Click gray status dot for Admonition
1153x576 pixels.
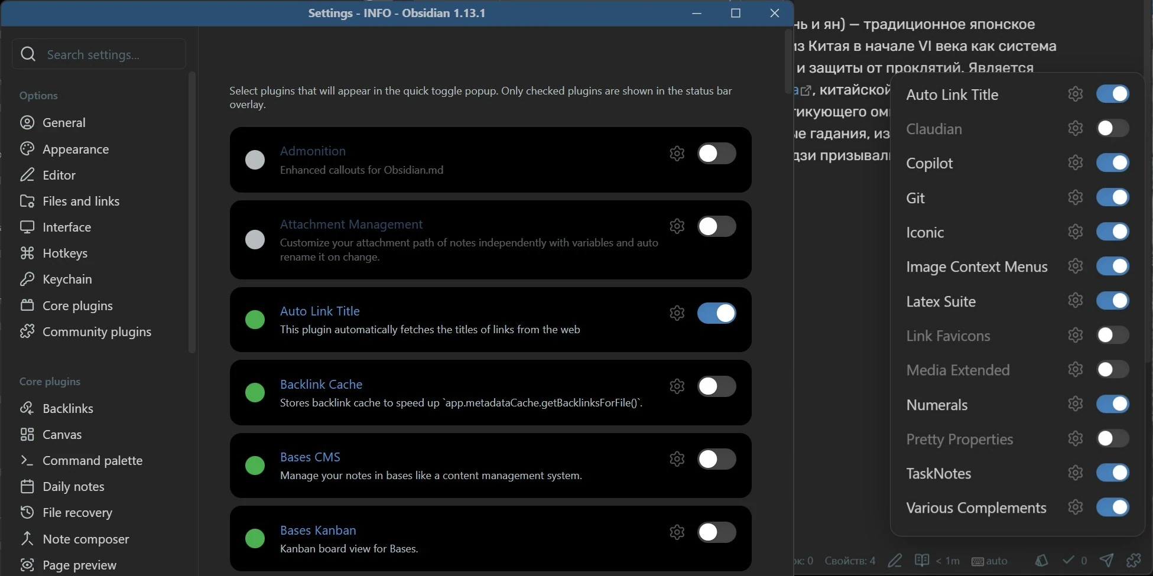click(255, 160)
